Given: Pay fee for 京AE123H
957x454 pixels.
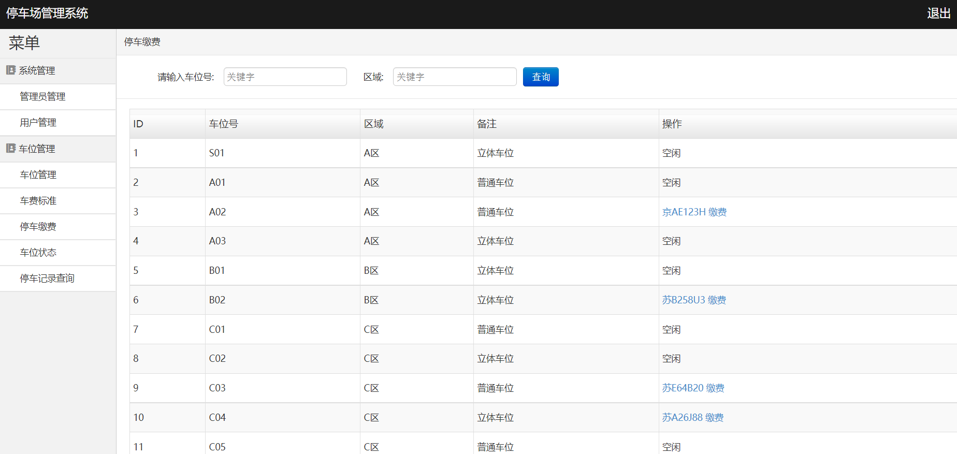Looking at the screenshot, I should (694, 212).
